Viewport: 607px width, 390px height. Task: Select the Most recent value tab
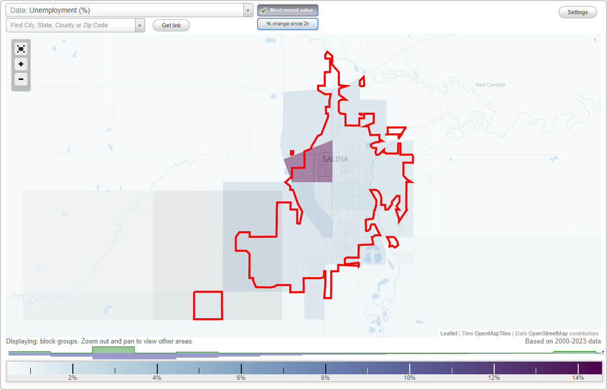point(288,10)
